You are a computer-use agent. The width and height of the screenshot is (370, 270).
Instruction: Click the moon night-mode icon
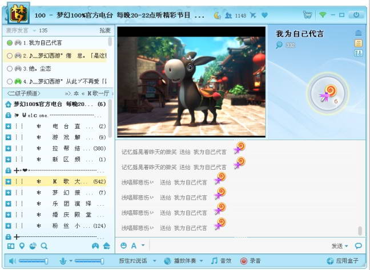click(x=217, y=15)
